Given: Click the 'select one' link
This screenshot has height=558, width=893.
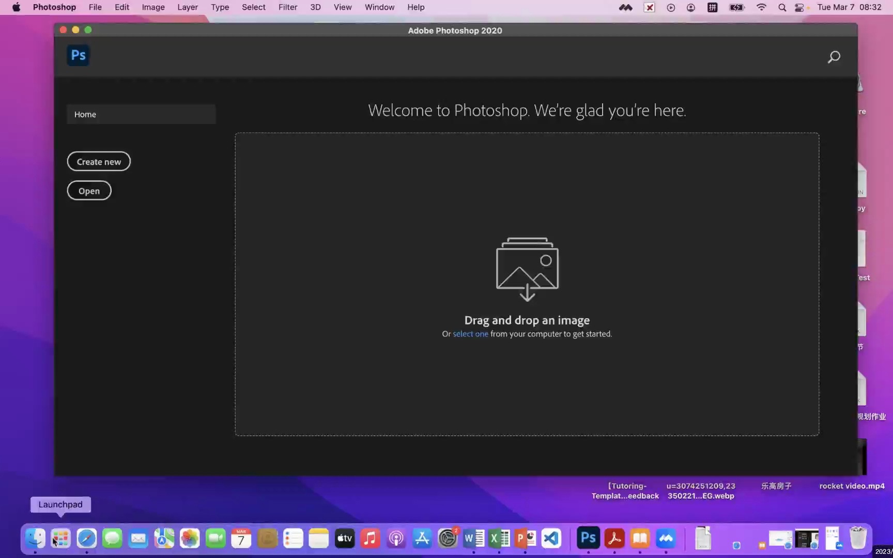Looking at the screenshot, I should (x=470, y=334).
